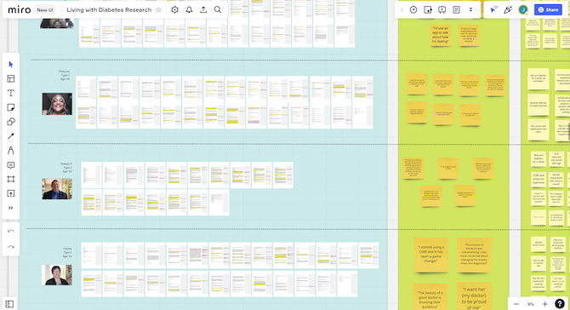Screen dimensions: 570x310
Task: Select the Text tool
Action: tap(10, 93)
